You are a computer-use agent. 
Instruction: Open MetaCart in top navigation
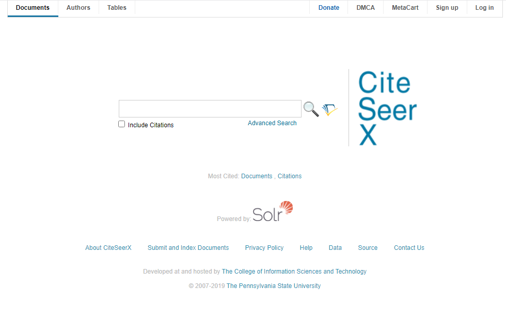405,8
